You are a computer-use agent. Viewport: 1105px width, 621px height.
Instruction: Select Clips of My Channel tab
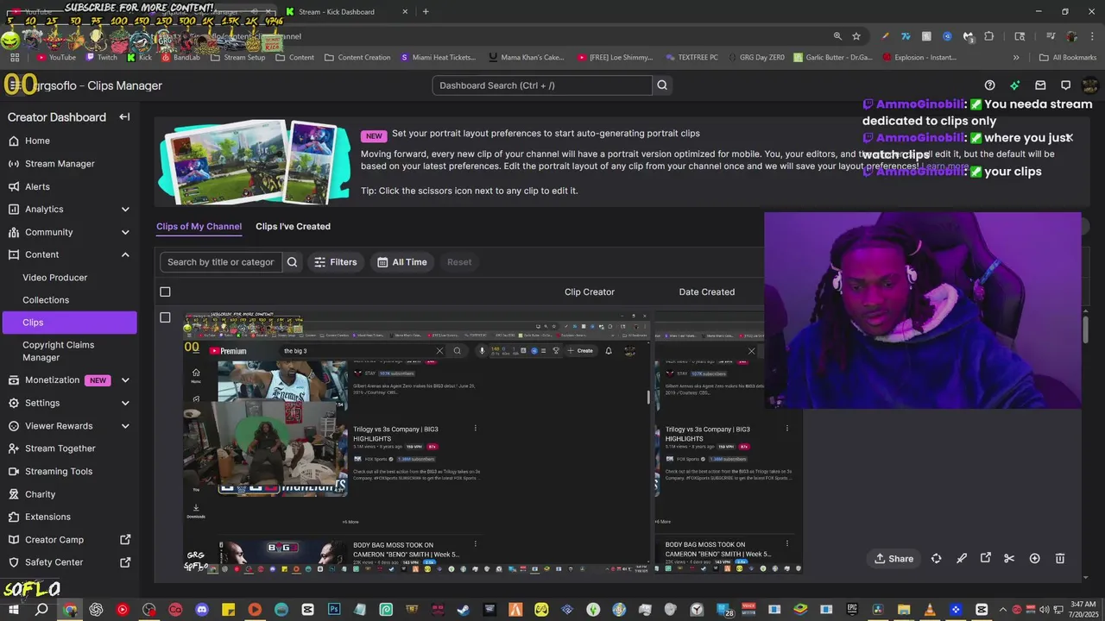coord(199,227)
